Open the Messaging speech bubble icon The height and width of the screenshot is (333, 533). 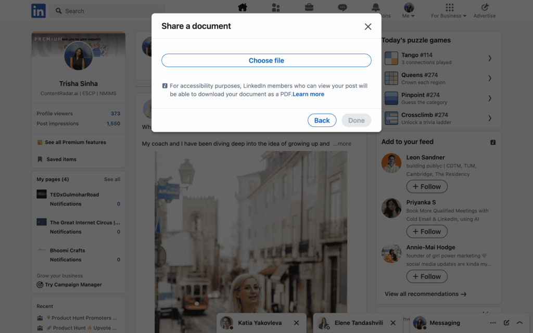342,7
